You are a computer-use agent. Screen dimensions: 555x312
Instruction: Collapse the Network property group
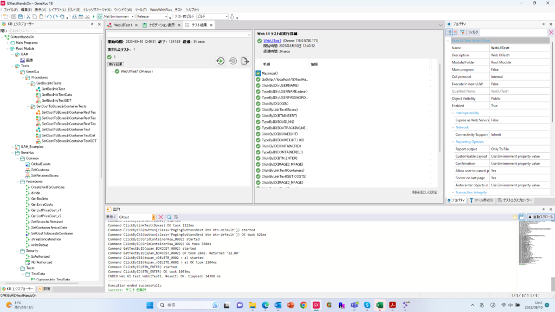click(453, 127)
